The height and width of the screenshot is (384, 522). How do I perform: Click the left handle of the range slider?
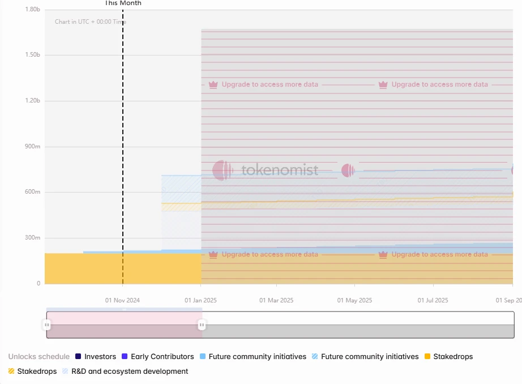46,325
